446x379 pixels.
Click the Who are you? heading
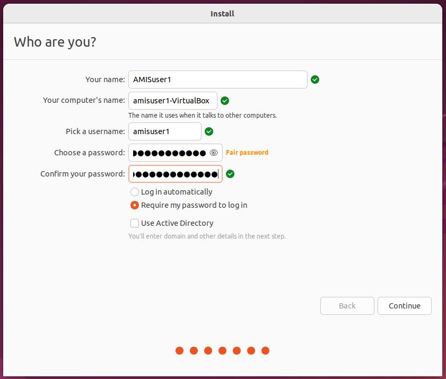pos(55,42)
